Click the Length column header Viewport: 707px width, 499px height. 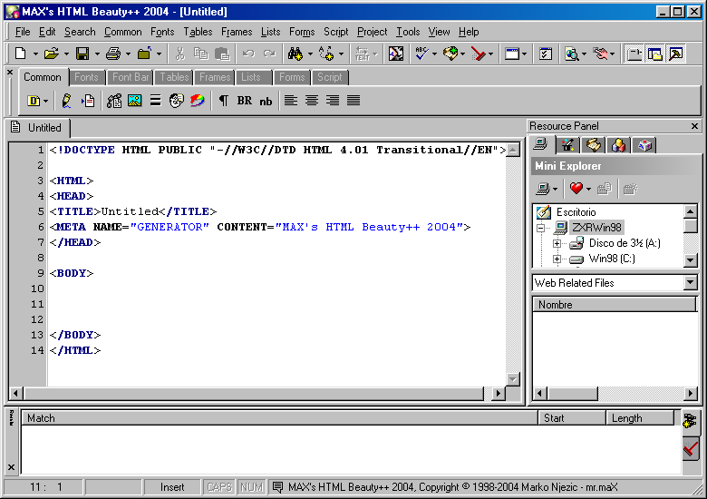coord(640,418)
